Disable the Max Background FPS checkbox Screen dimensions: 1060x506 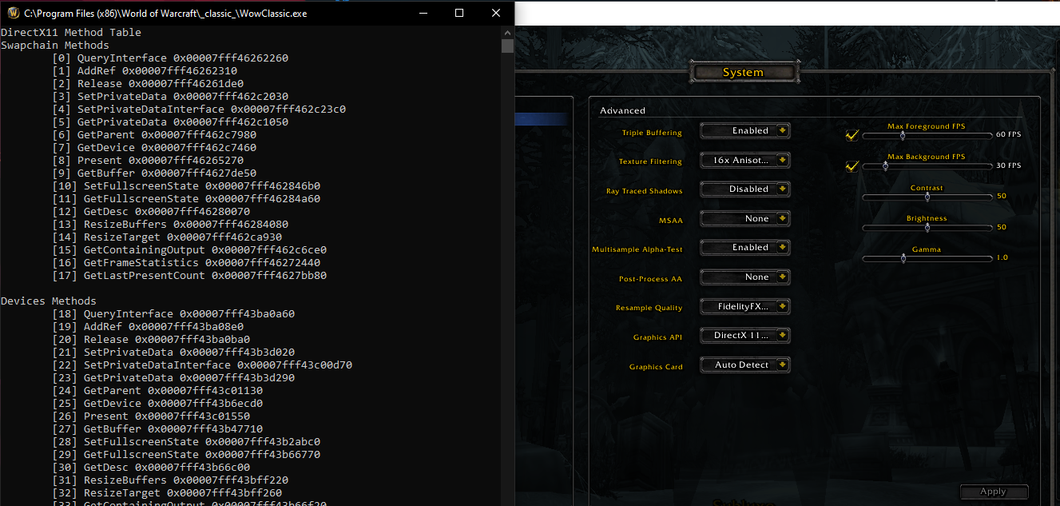[852, 165]
